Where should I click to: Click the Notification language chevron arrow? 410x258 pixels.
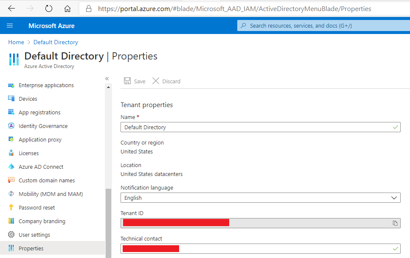(x=394, y=198)
